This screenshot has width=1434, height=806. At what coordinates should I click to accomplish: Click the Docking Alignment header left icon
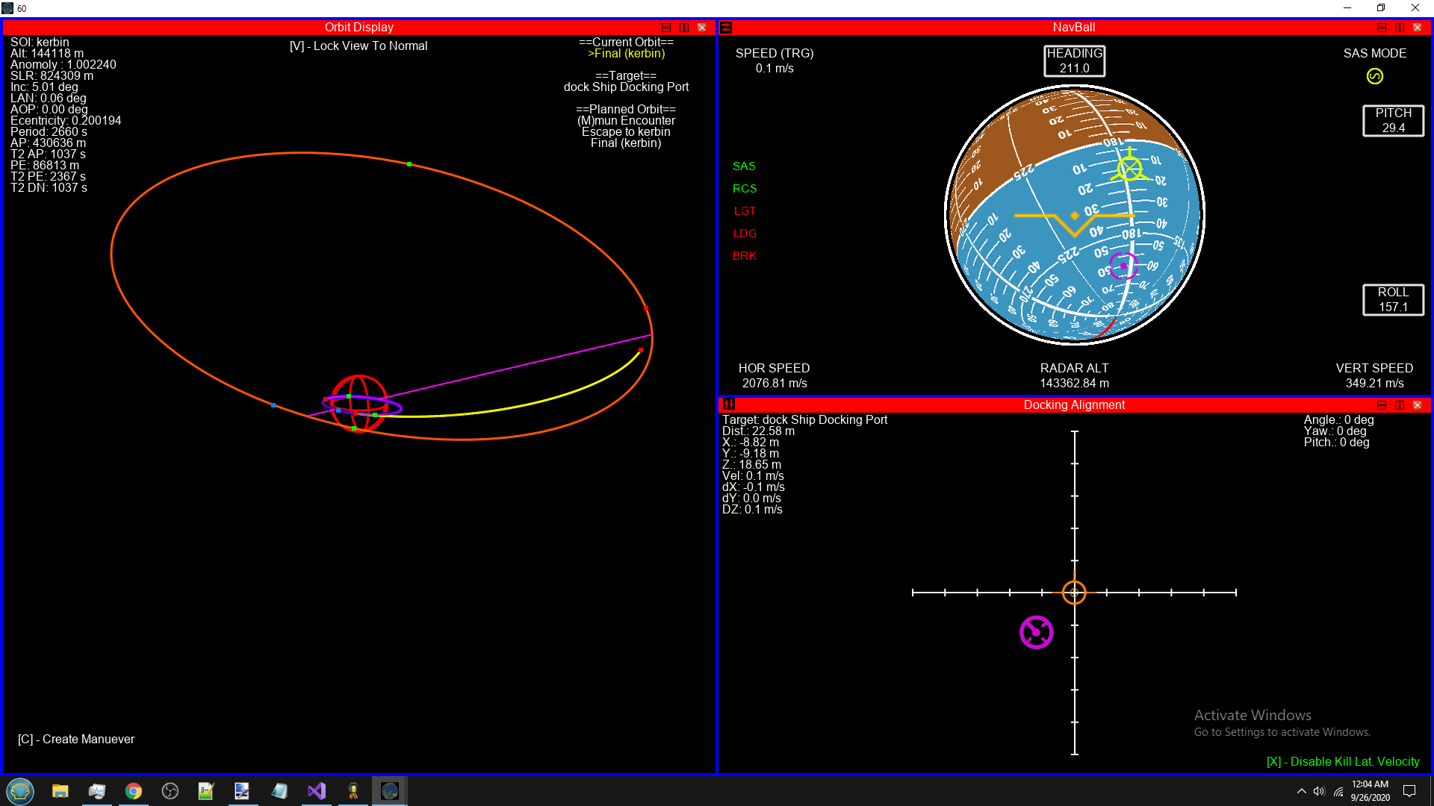coord(729,404)
